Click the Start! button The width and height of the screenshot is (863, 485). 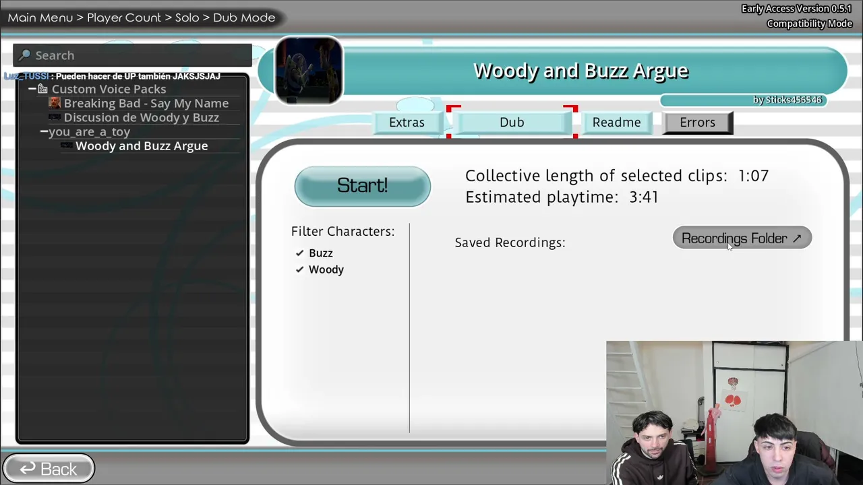[x=362, y=186]
